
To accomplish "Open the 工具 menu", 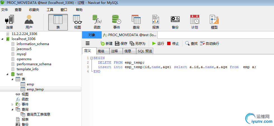I will click(x=50, y=10).
